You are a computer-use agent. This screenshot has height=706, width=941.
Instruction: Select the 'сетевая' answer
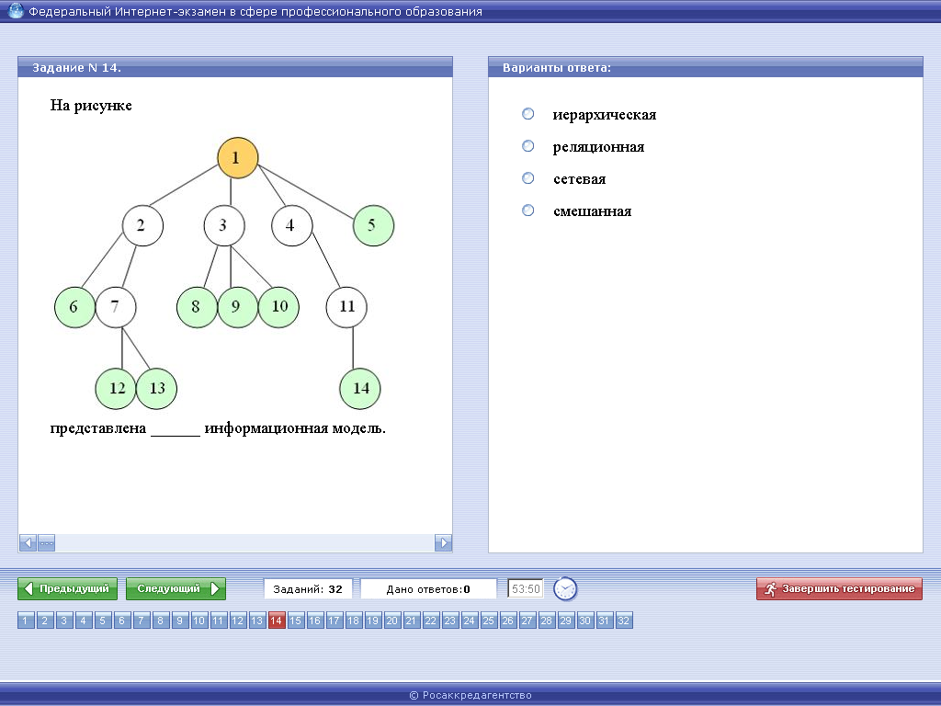528,178
